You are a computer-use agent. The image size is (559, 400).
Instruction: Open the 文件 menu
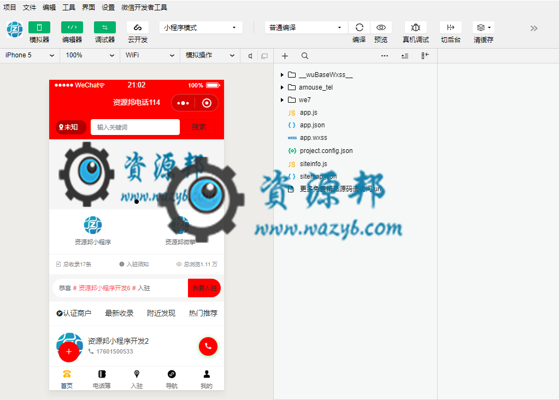(29, 8)
